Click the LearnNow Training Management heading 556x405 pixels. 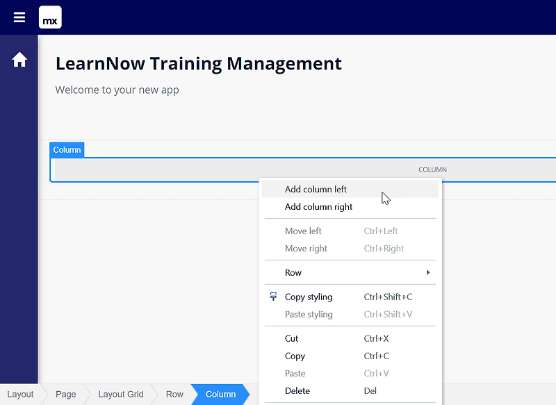(x=198, y=63)
